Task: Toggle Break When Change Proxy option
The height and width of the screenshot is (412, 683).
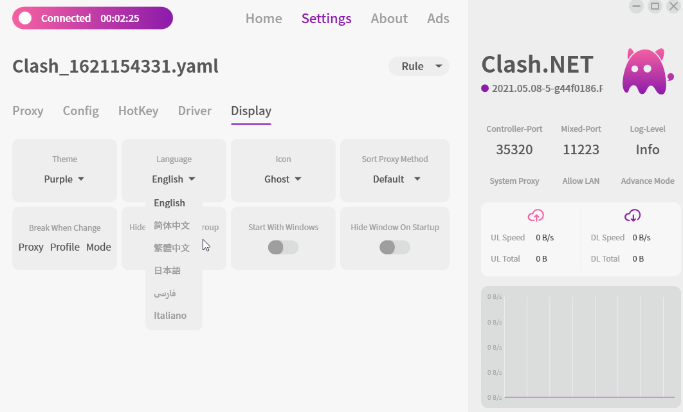Action: (31, 247)
